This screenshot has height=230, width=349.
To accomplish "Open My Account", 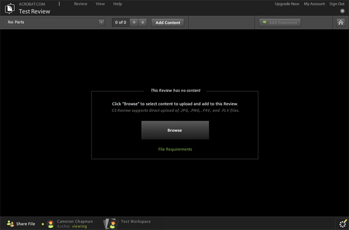I will click(x=314, y=4).
